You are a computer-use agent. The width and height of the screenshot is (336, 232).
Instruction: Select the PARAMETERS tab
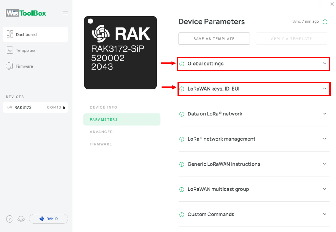coord(122,119)
